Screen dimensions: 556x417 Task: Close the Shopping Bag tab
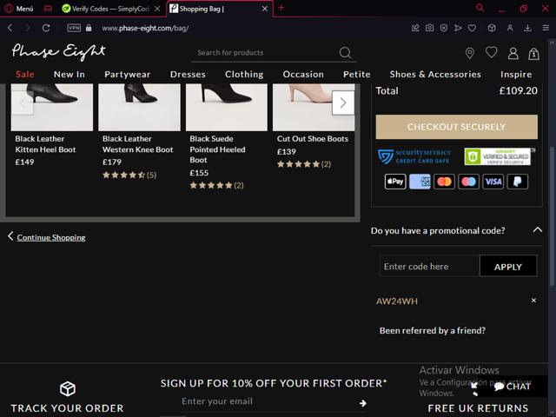click(x=265, y=9)
